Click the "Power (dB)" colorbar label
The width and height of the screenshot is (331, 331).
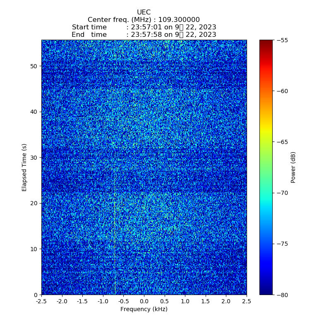tap(293, 167)
